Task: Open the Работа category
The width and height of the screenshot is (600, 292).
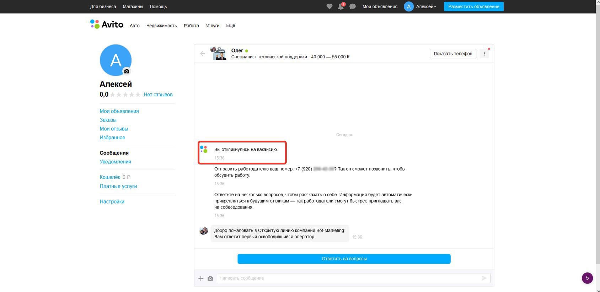Action: 191,26
